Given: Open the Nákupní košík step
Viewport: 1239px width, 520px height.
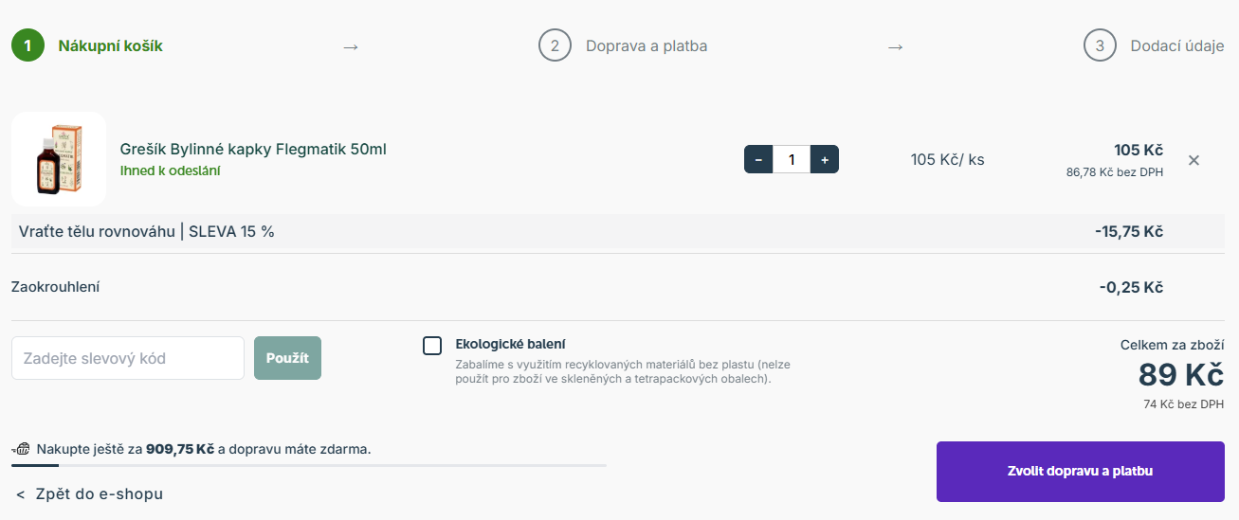Looking at the screenshot, I should coord(110,45).
